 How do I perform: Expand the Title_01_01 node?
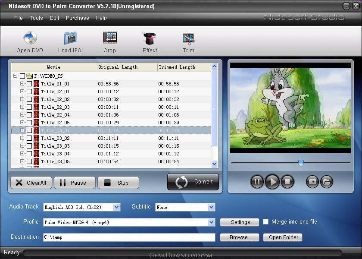coord(22,83)
